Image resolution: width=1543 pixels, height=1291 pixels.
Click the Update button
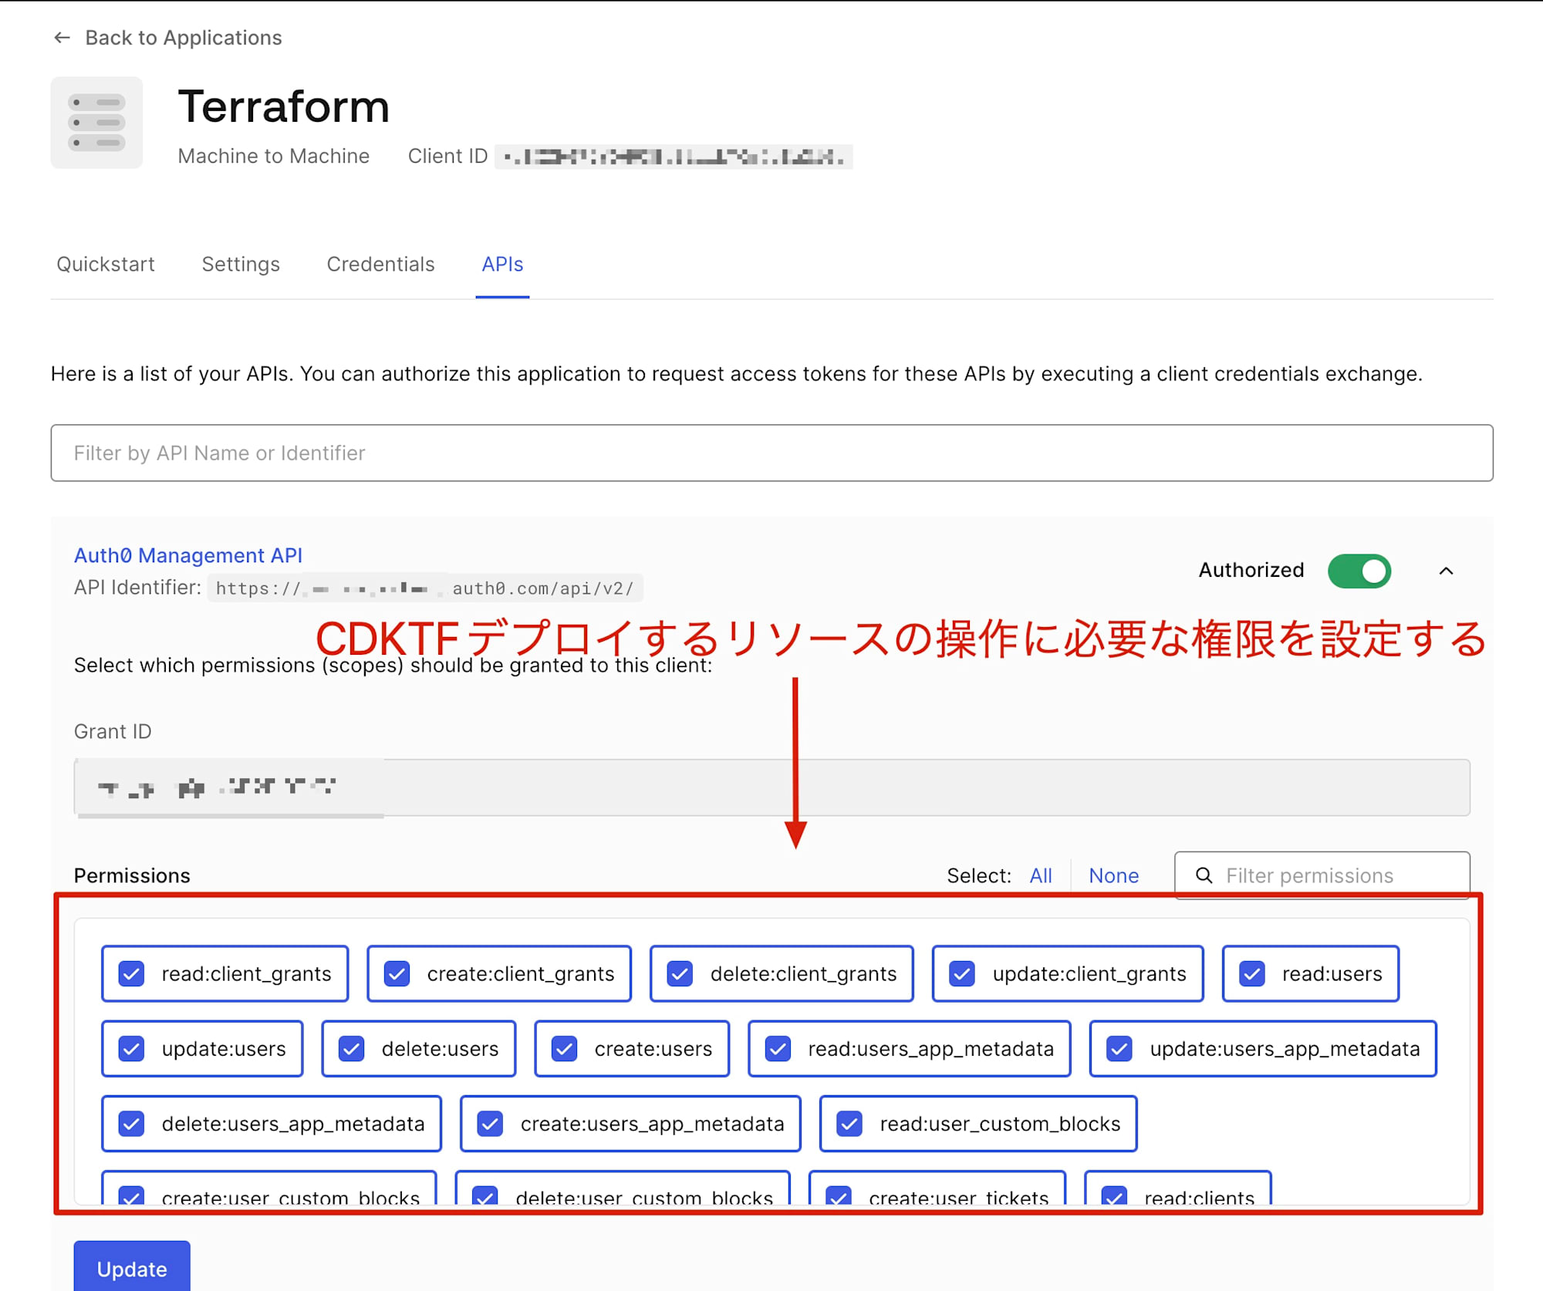(x=132, y=1266)
